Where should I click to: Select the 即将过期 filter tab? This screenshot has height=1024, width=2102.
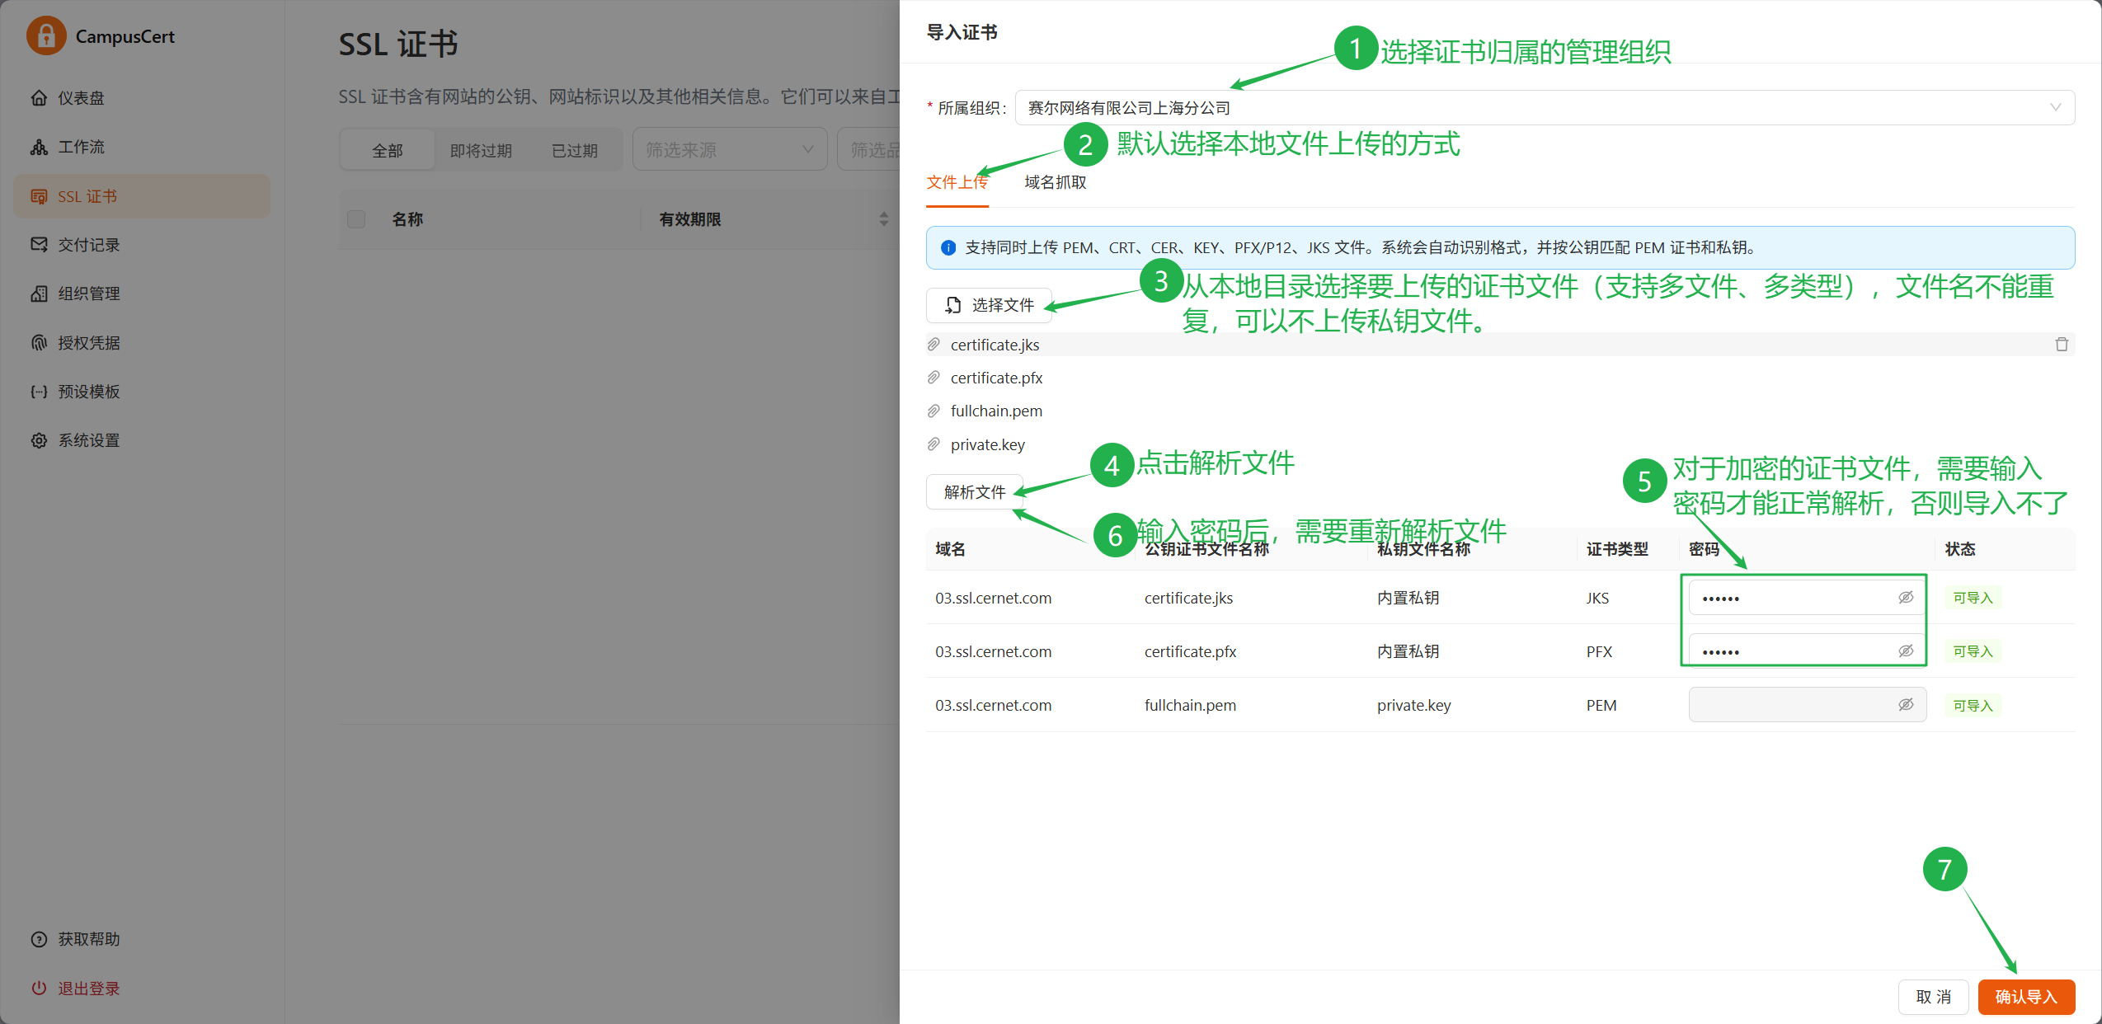click(x=481, y=150)
